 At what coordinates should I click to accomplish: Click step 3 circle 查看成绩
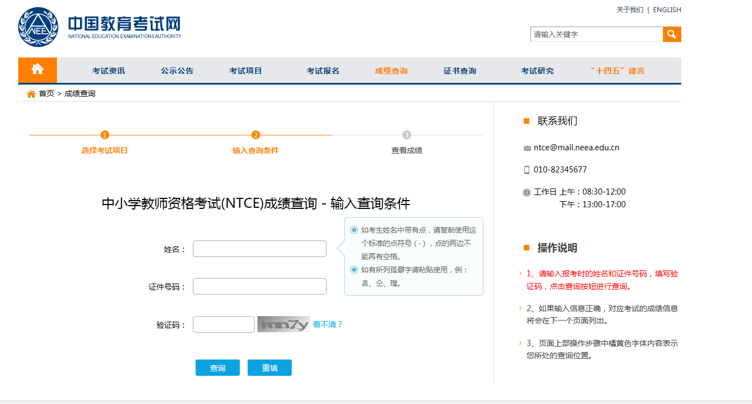pos(407,135)
